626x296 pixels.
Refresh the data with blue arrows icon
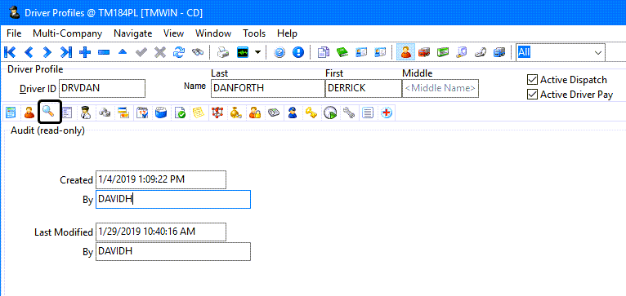tap(179, 52)
